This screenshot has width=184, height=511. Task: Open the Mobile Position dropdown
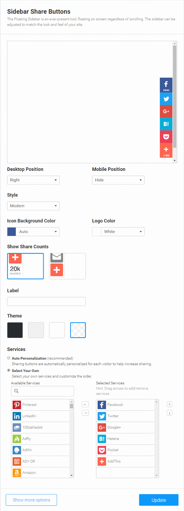click(x=118, y=180)
